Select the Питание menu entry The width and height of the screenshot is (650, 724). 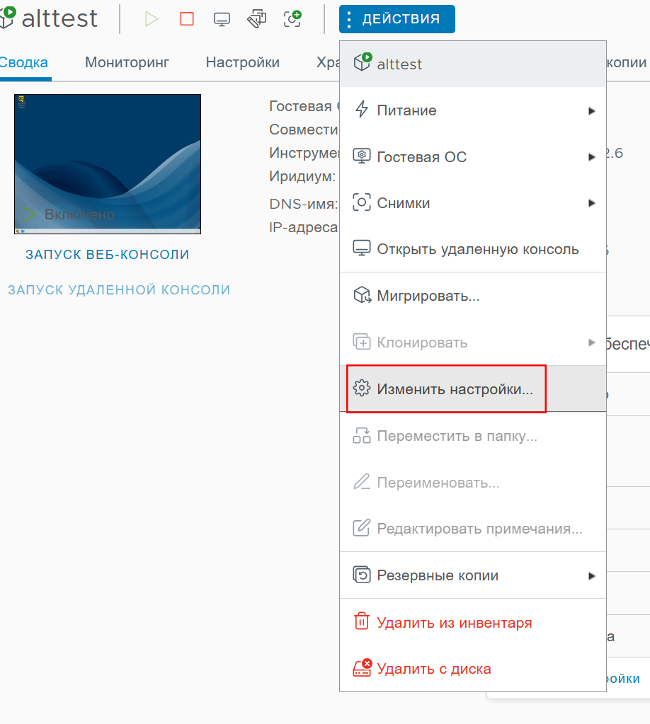click(472, 110)
